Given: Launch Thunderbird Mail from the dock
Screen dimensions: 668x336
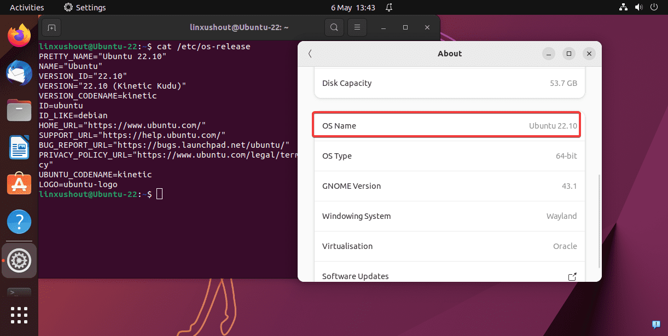Looking at the screenshot, I should coord(19,73).
